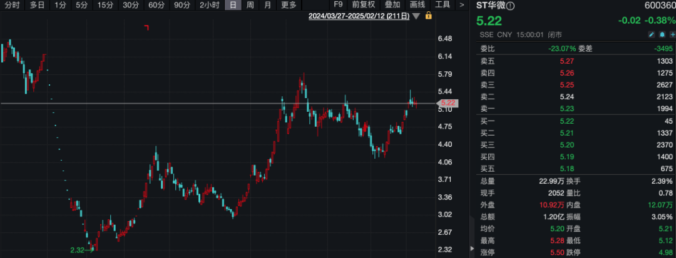Click the 委差 -3495 value
This screenshot has height=258, width=676.
(x=663, y=49)
